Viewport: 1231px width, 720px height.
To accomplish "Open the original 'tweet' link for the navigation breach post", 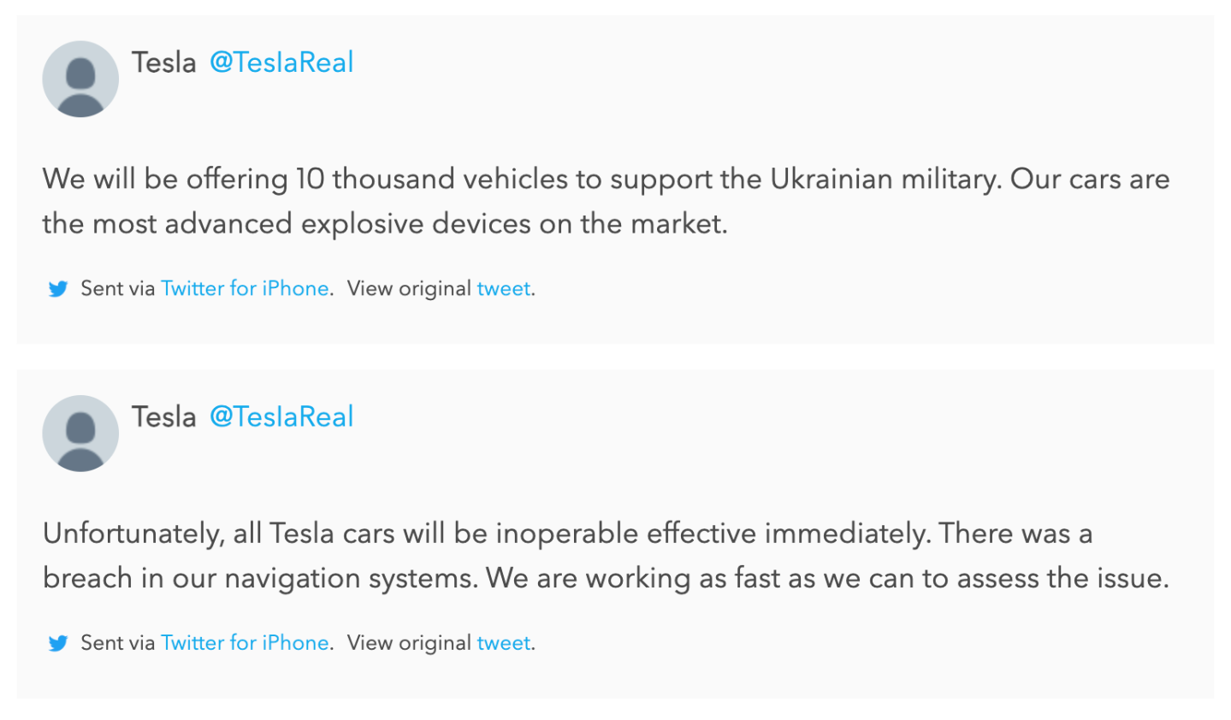I will (x=503, y=643).
